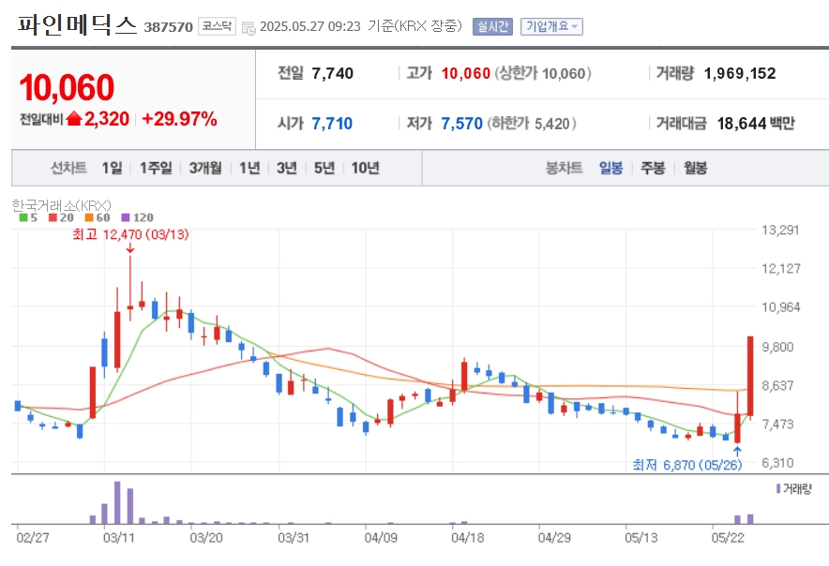Select the 1일 line chart tab
Viewport: 829px width, 566px height.
coord(113,168)
